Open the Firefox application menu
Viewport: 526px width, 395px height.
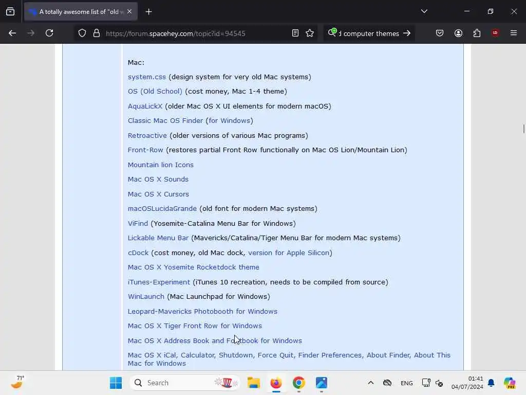(x=514, y=33)
